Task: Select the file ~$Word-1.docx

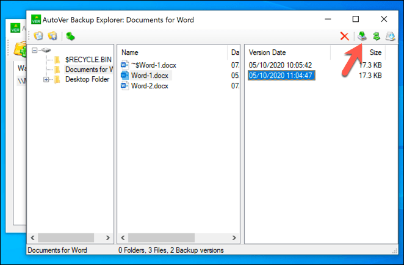Action: [154, 65]
